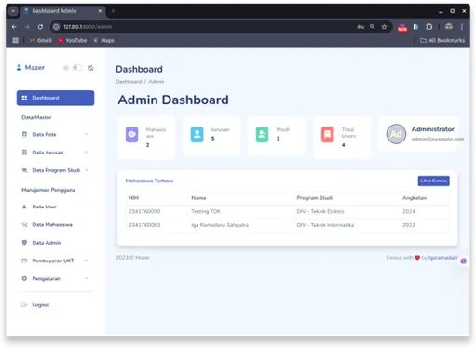Click the Data Program Studi icon
Screen dimensions: 476x348
(x=24, y=170)
